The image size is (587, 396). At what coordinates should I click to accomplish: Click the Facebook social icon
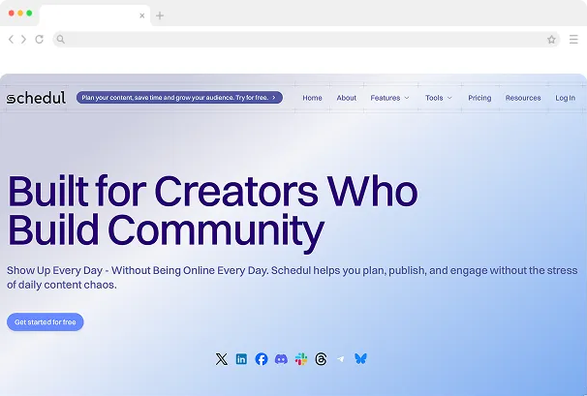(262, 359)
